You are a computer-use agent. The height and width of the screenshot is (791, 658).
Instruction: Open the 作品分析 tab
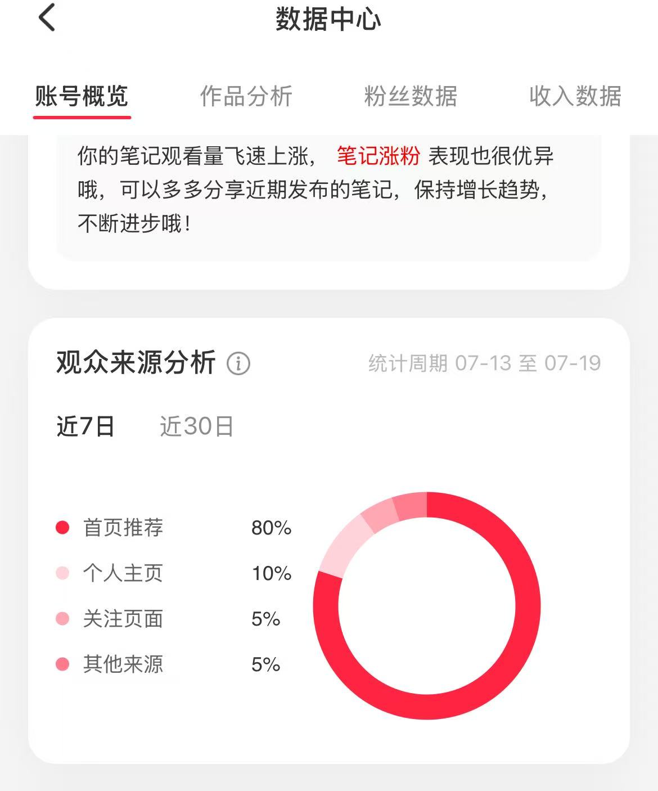(x=246, y=97)
